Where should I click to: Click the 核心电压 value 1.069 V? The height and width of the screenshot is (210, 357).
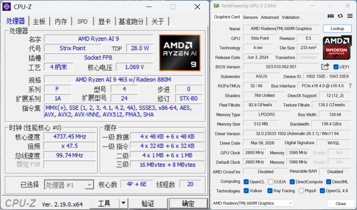[134, 67]
